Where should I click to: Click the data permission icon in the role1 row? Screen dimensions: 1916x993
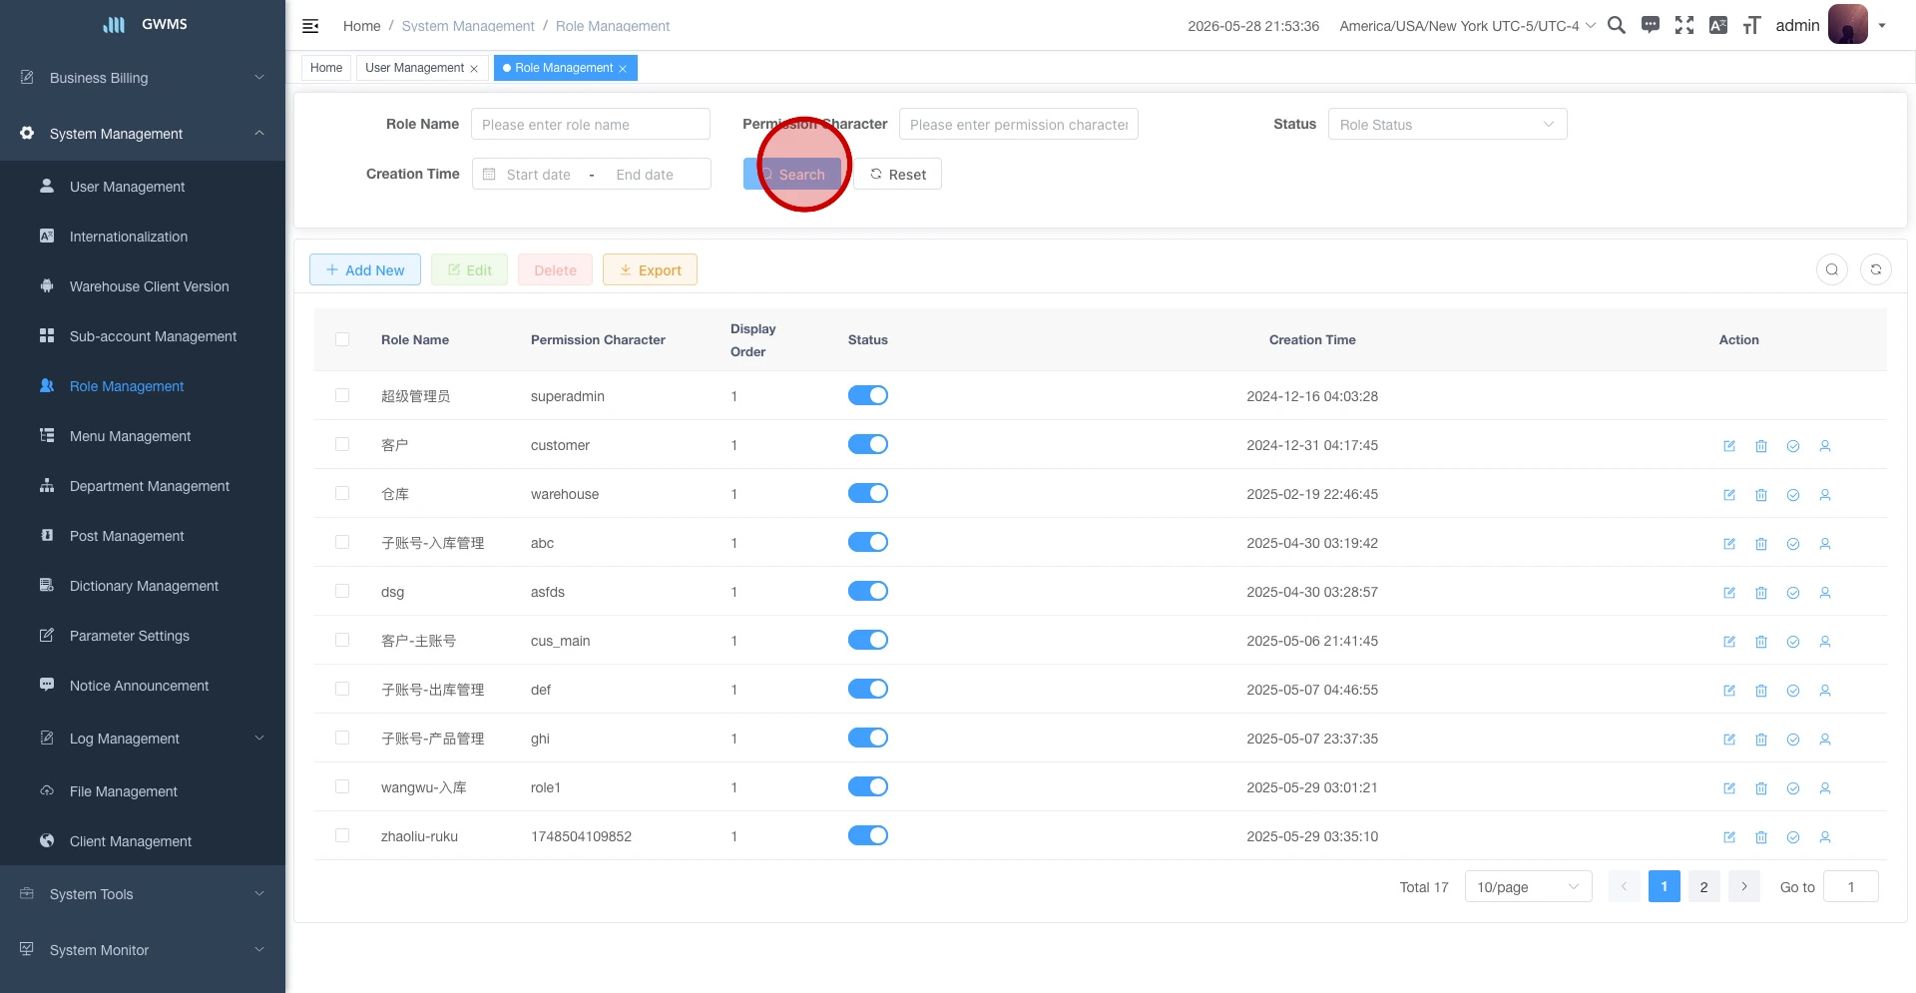pyautogui.click(x=1793, y=788)
